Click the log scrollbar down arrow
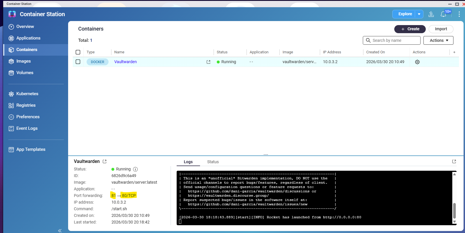Image resolution: width=465 pixels, height=233 pixels. click(x=454, y=222)
